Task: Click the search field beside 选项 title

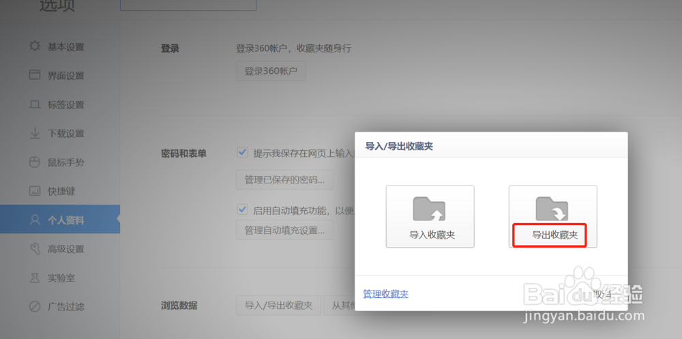Action: point(188,5)
